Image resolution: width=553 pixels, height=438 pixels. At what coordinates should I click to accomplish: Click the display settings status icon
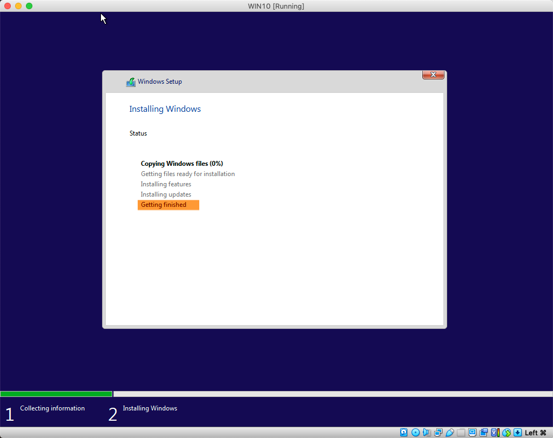(x=472, y=433)
